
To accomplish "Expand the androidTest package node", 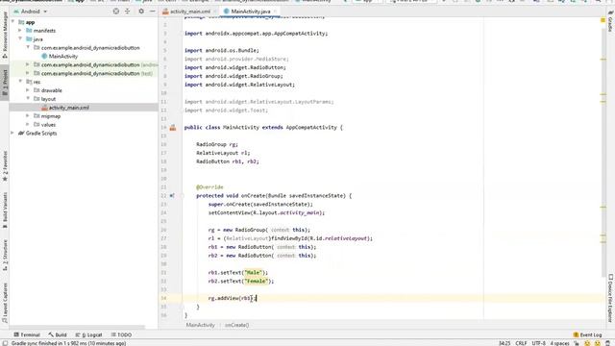I will pyautogui.click(x=28, y=64).
